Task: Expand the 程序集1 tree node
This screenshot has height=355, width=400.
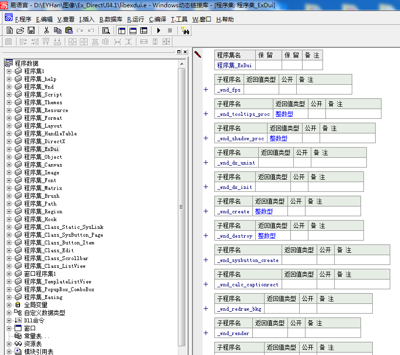Action: point(9,71)
